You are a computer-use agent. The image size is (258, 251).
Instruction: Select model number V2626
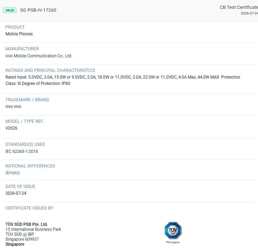tap(11, 128)
